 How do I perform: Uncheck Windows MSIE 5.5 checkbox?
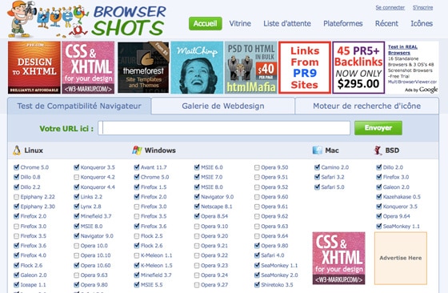pyautogui.click(x=137, y=285)
